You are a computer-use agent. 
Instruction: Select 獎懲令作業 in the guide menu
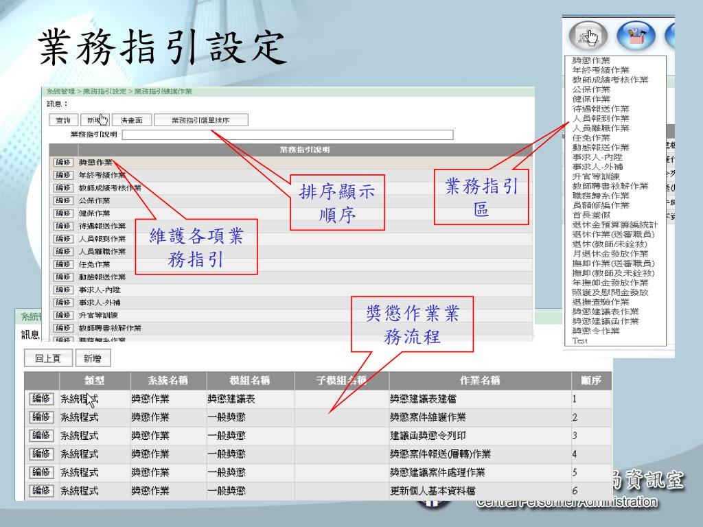(596, 331)
